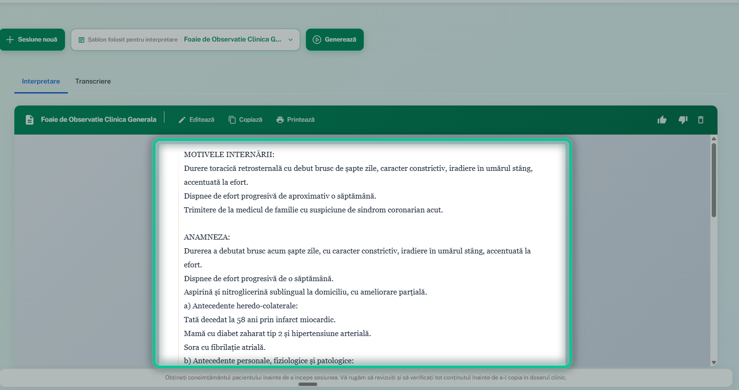Click the document icon beside Foaie de Observatie
This screenshot has height=390, width=739.
[x=30, y=120]
